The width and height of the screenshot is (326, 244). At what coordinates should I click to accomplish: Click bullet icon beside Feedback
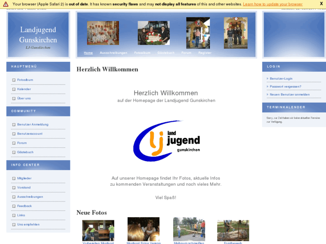pos(14,206)
